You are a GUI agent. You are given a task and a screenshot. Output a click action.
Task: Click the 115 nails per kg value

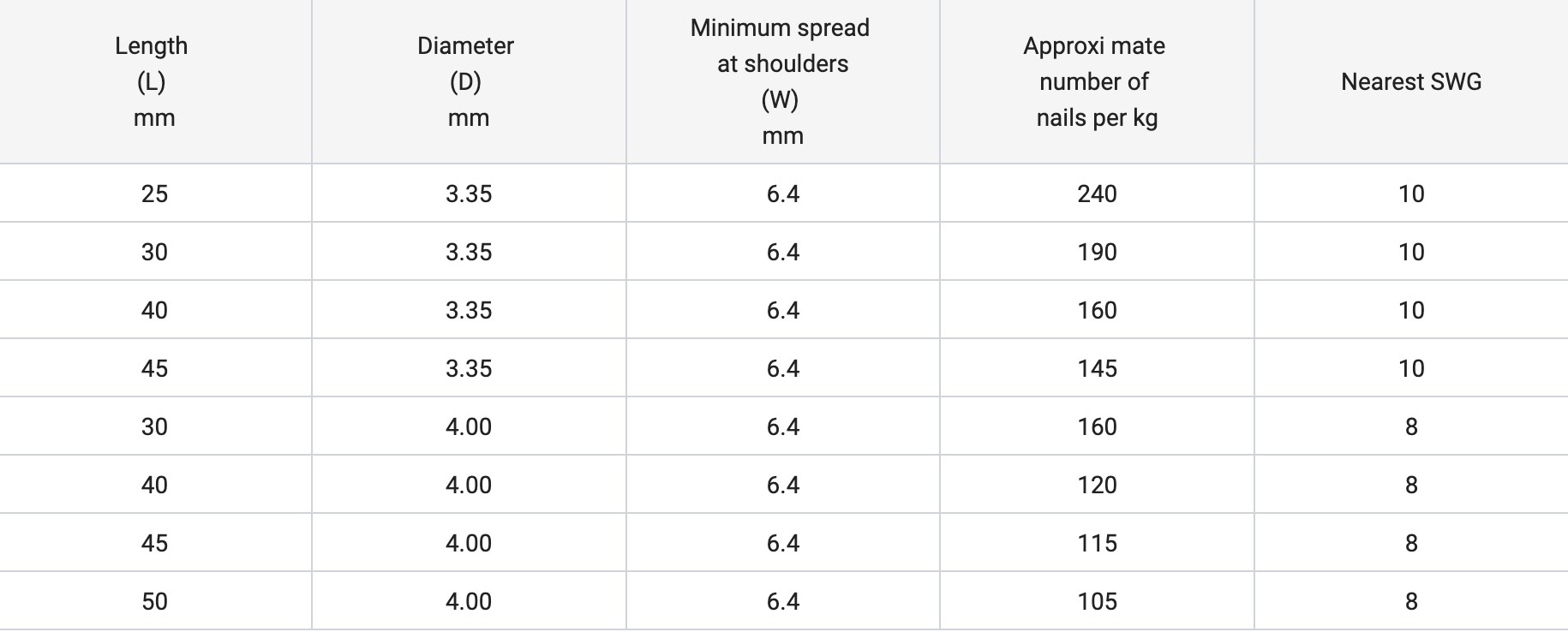(1097, 543)
